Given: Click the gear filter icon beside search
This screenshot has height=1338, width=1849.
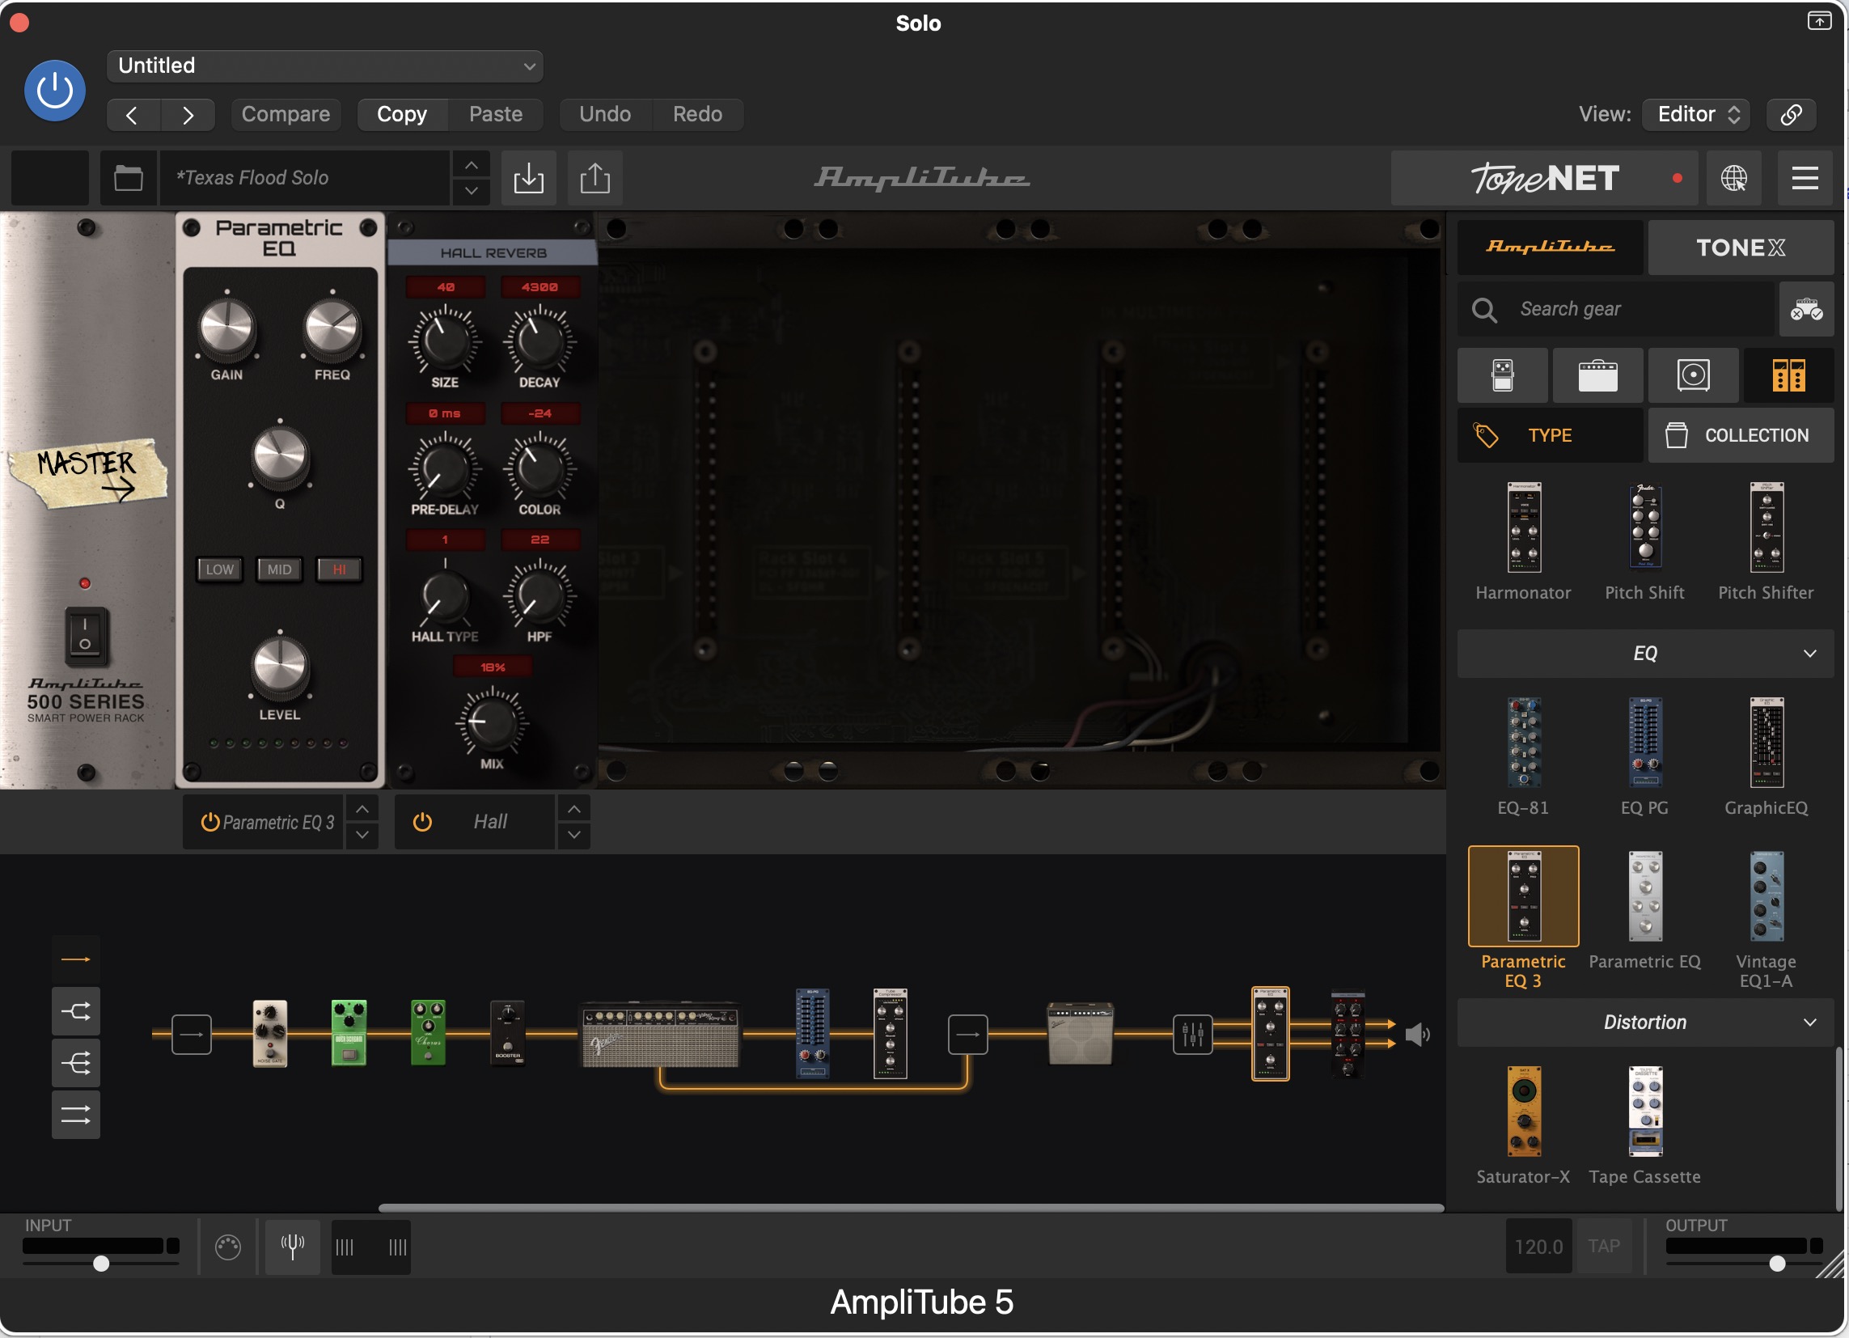Looking at the screenshot, I should pyautogui.click(x=1806, y=309).
